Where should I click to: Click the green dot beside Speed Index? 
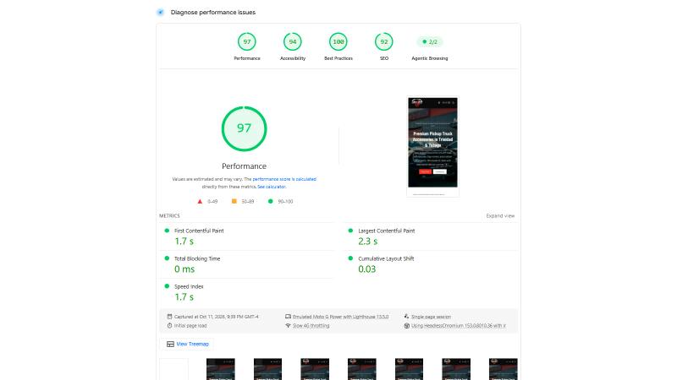click(x=167, y=286)
